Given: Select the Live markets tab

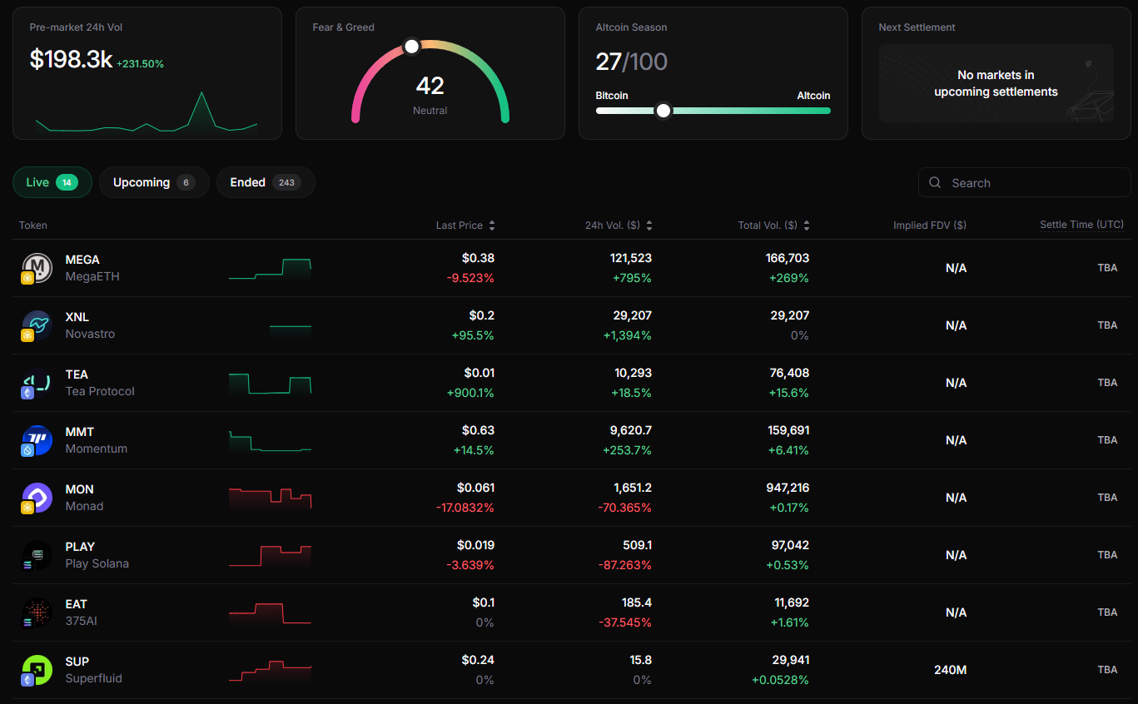Looking at the screenshot, I should pos(52,182).
